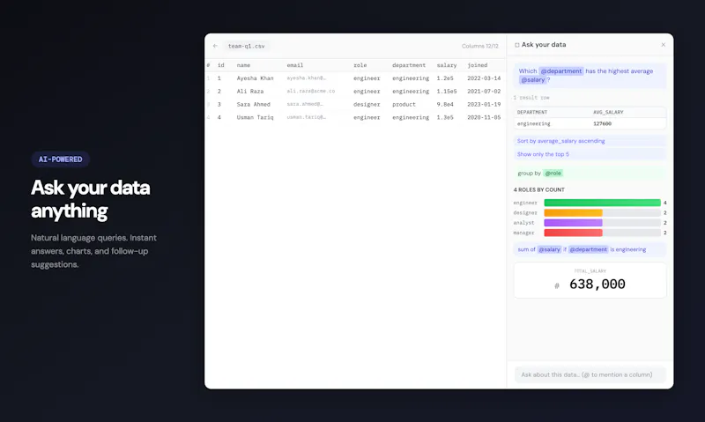Click the 'role' column header
Image resolution: width=705 pixels, height=422 pixels.
pos(360,65)
